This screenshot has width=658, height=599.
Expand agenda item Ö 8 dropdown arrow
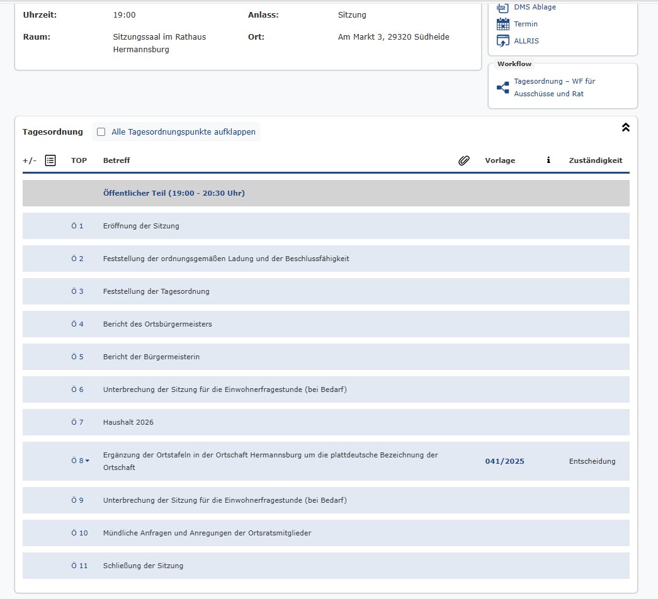[x=88, y=461]
